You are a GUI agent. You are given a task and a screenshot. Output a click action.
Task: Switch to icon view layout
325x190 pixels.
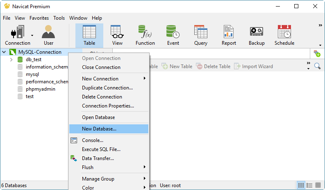click(x=301, y=185)
